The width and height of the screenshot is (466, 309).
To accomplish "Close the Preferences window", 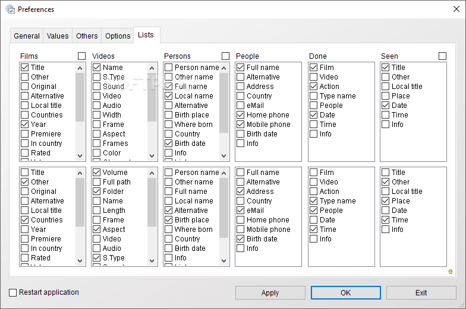I will click(456, 9).
